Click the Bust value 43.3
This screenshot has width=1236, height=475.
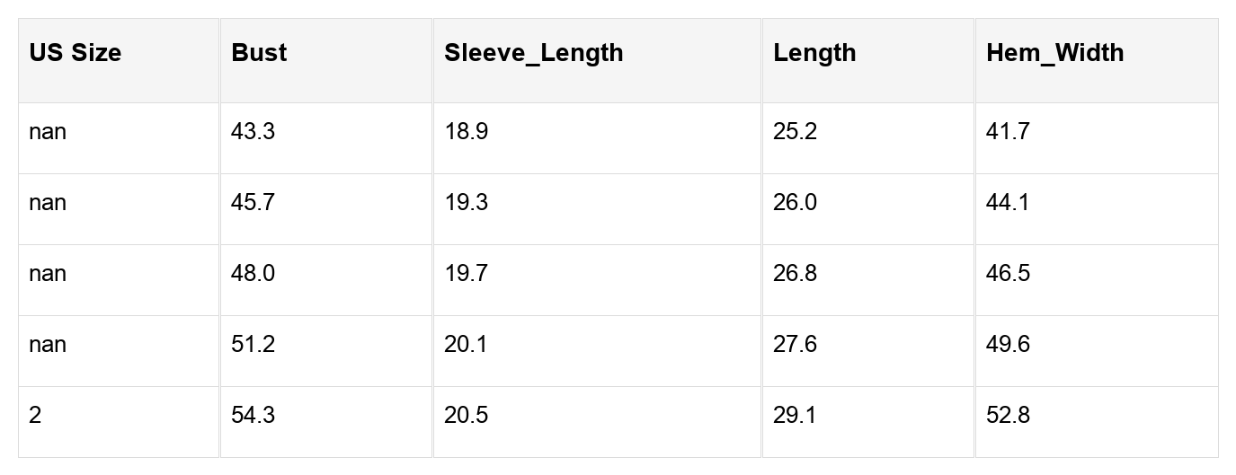pyautogui.click(x=253, y=132)
